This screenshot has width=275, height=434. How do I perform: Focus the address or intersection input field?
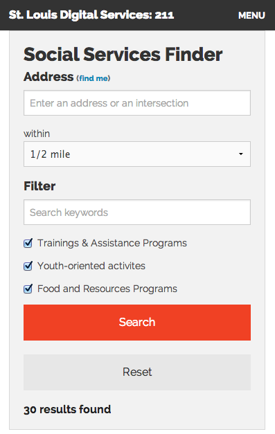[137, 102]
